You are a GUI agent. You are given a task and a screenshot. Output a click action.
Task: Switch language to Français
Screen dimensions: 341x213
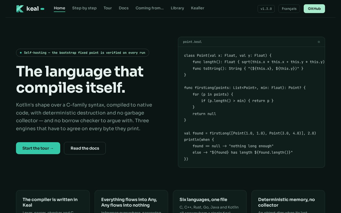(x=289, y=9)
